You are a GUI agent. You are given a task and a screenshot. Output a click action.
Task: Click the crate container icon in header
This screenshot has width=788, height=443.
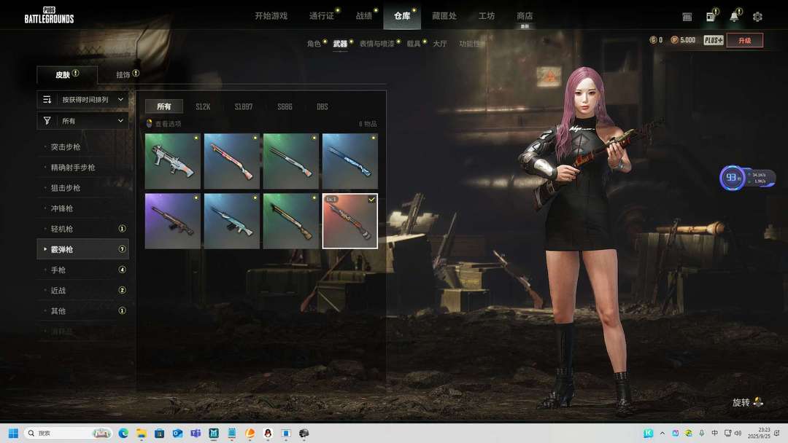click(x=687, y=17)
